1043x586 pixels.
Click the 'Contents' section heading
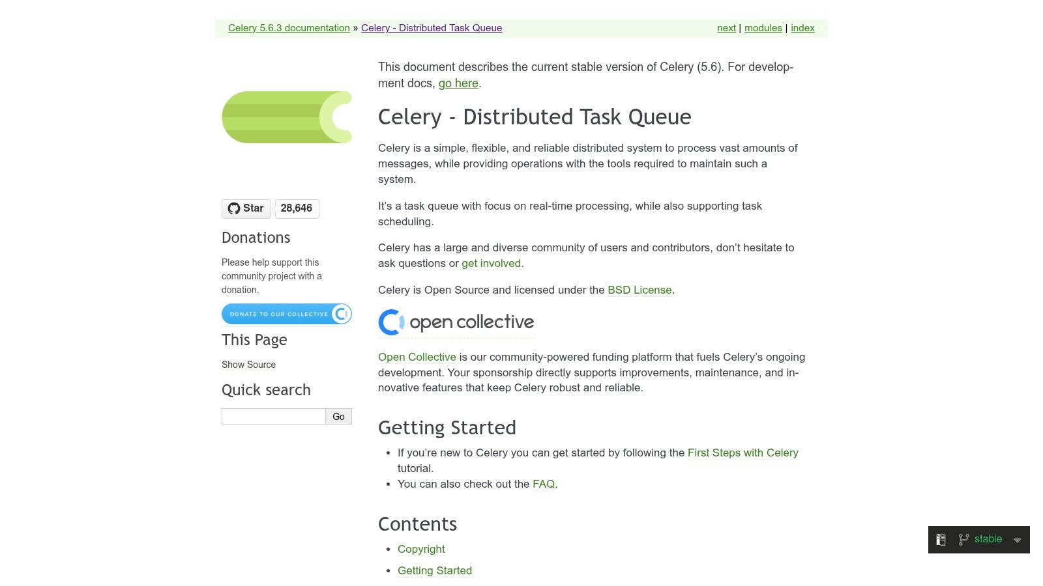coord(417,524)
